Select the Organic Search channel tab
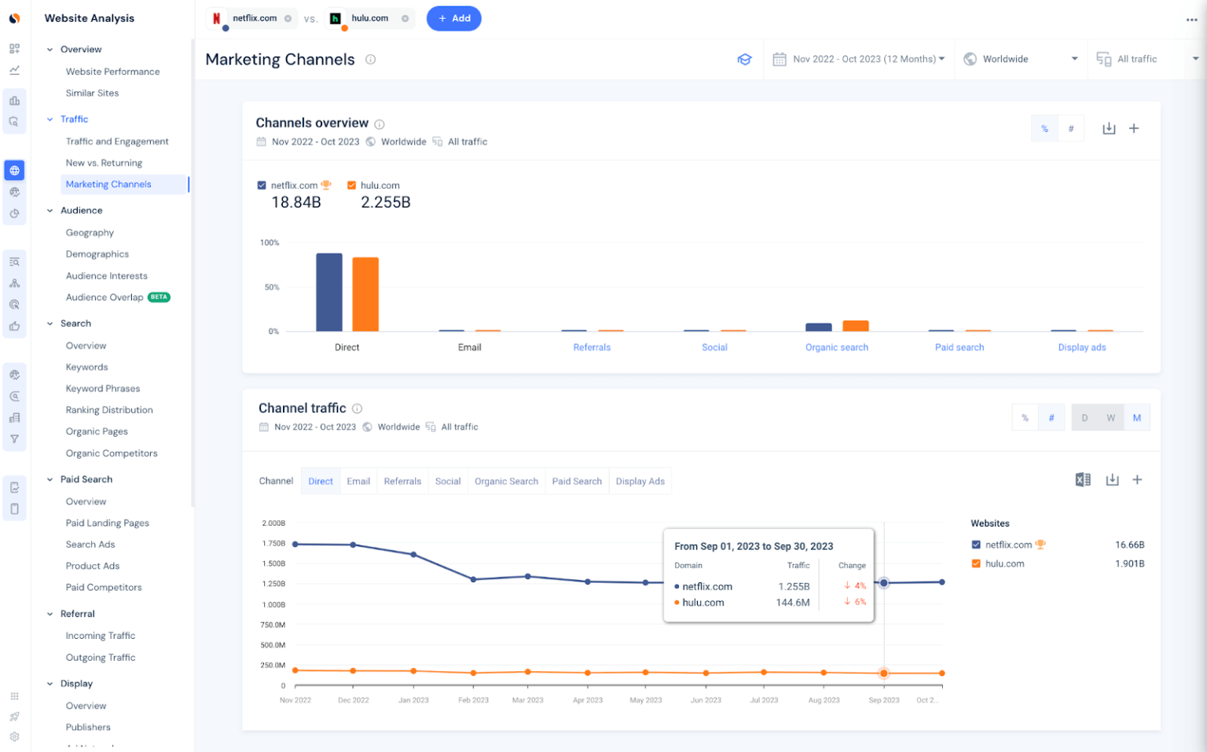This screenshot has width=1207, height=752. click(x=506, y=481)
